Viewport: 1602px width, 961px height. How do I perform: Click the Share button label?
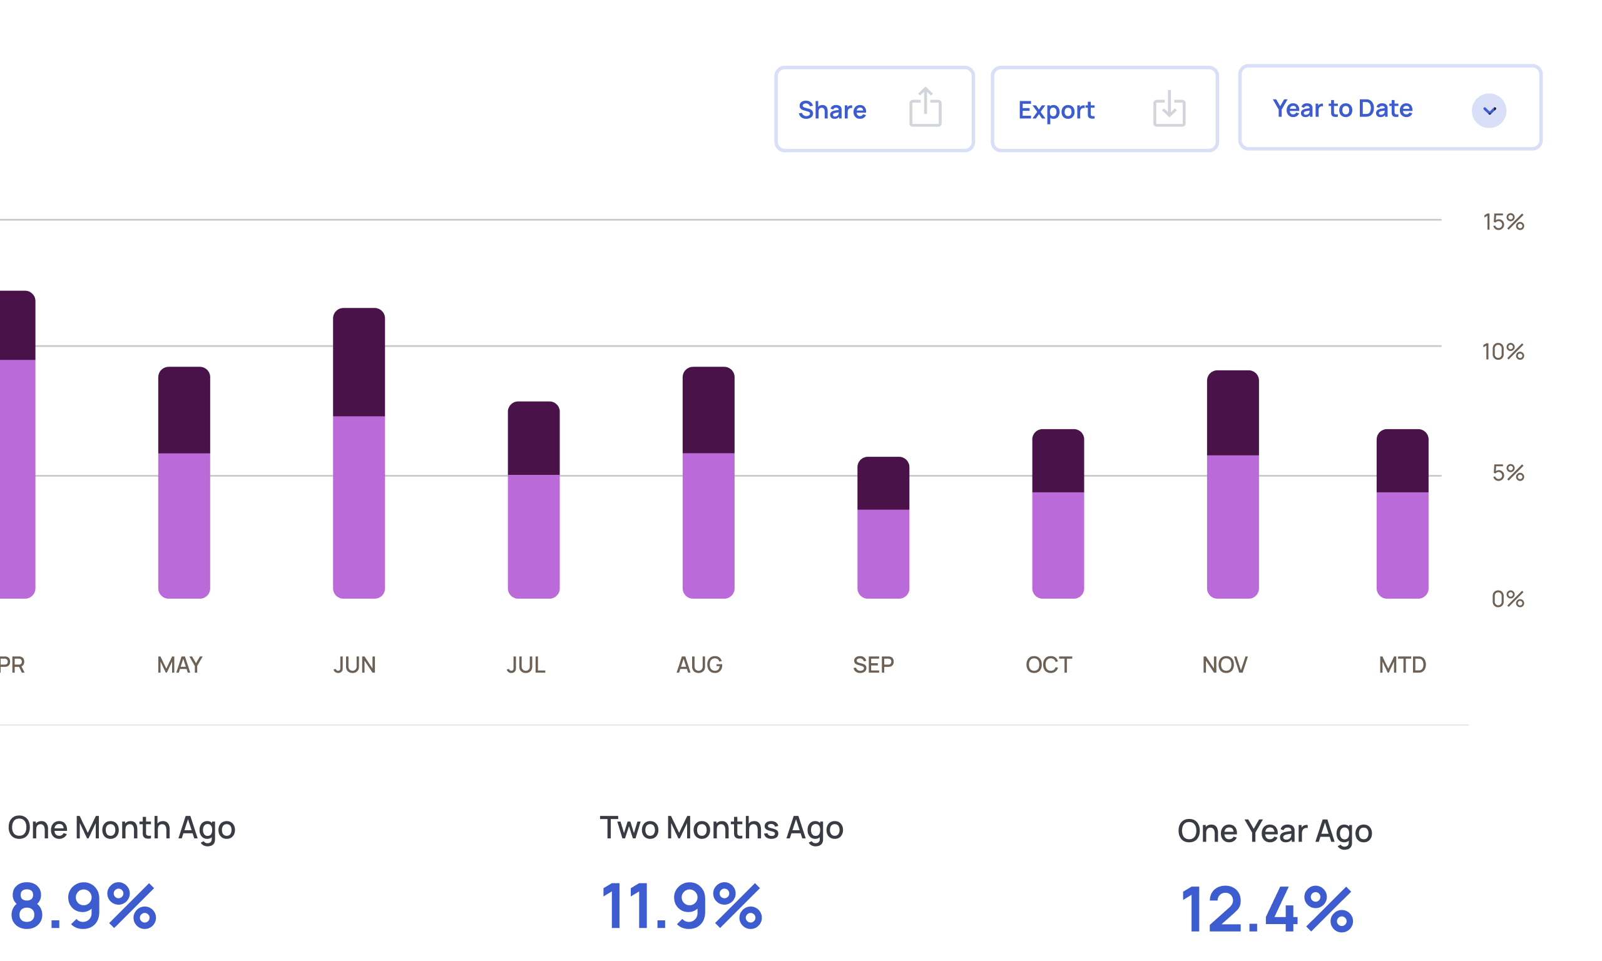tap(832, 110)
